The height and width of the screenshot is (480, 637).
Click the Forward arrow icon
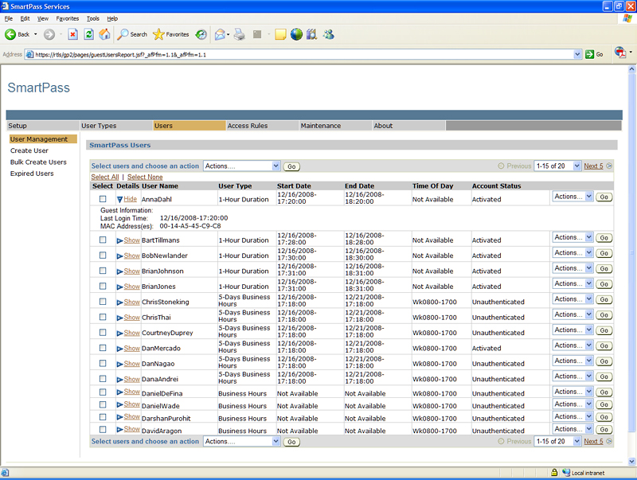(x=49, y=34)
